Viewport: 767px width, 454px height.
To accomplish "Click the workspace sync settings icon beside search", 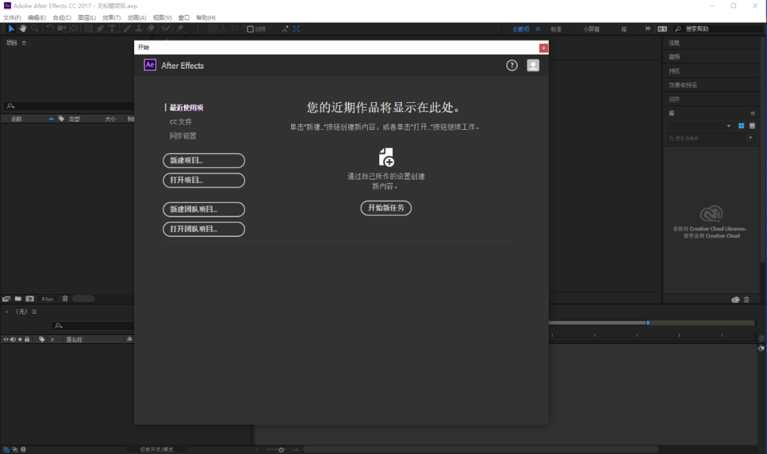I will click(663, 29).
